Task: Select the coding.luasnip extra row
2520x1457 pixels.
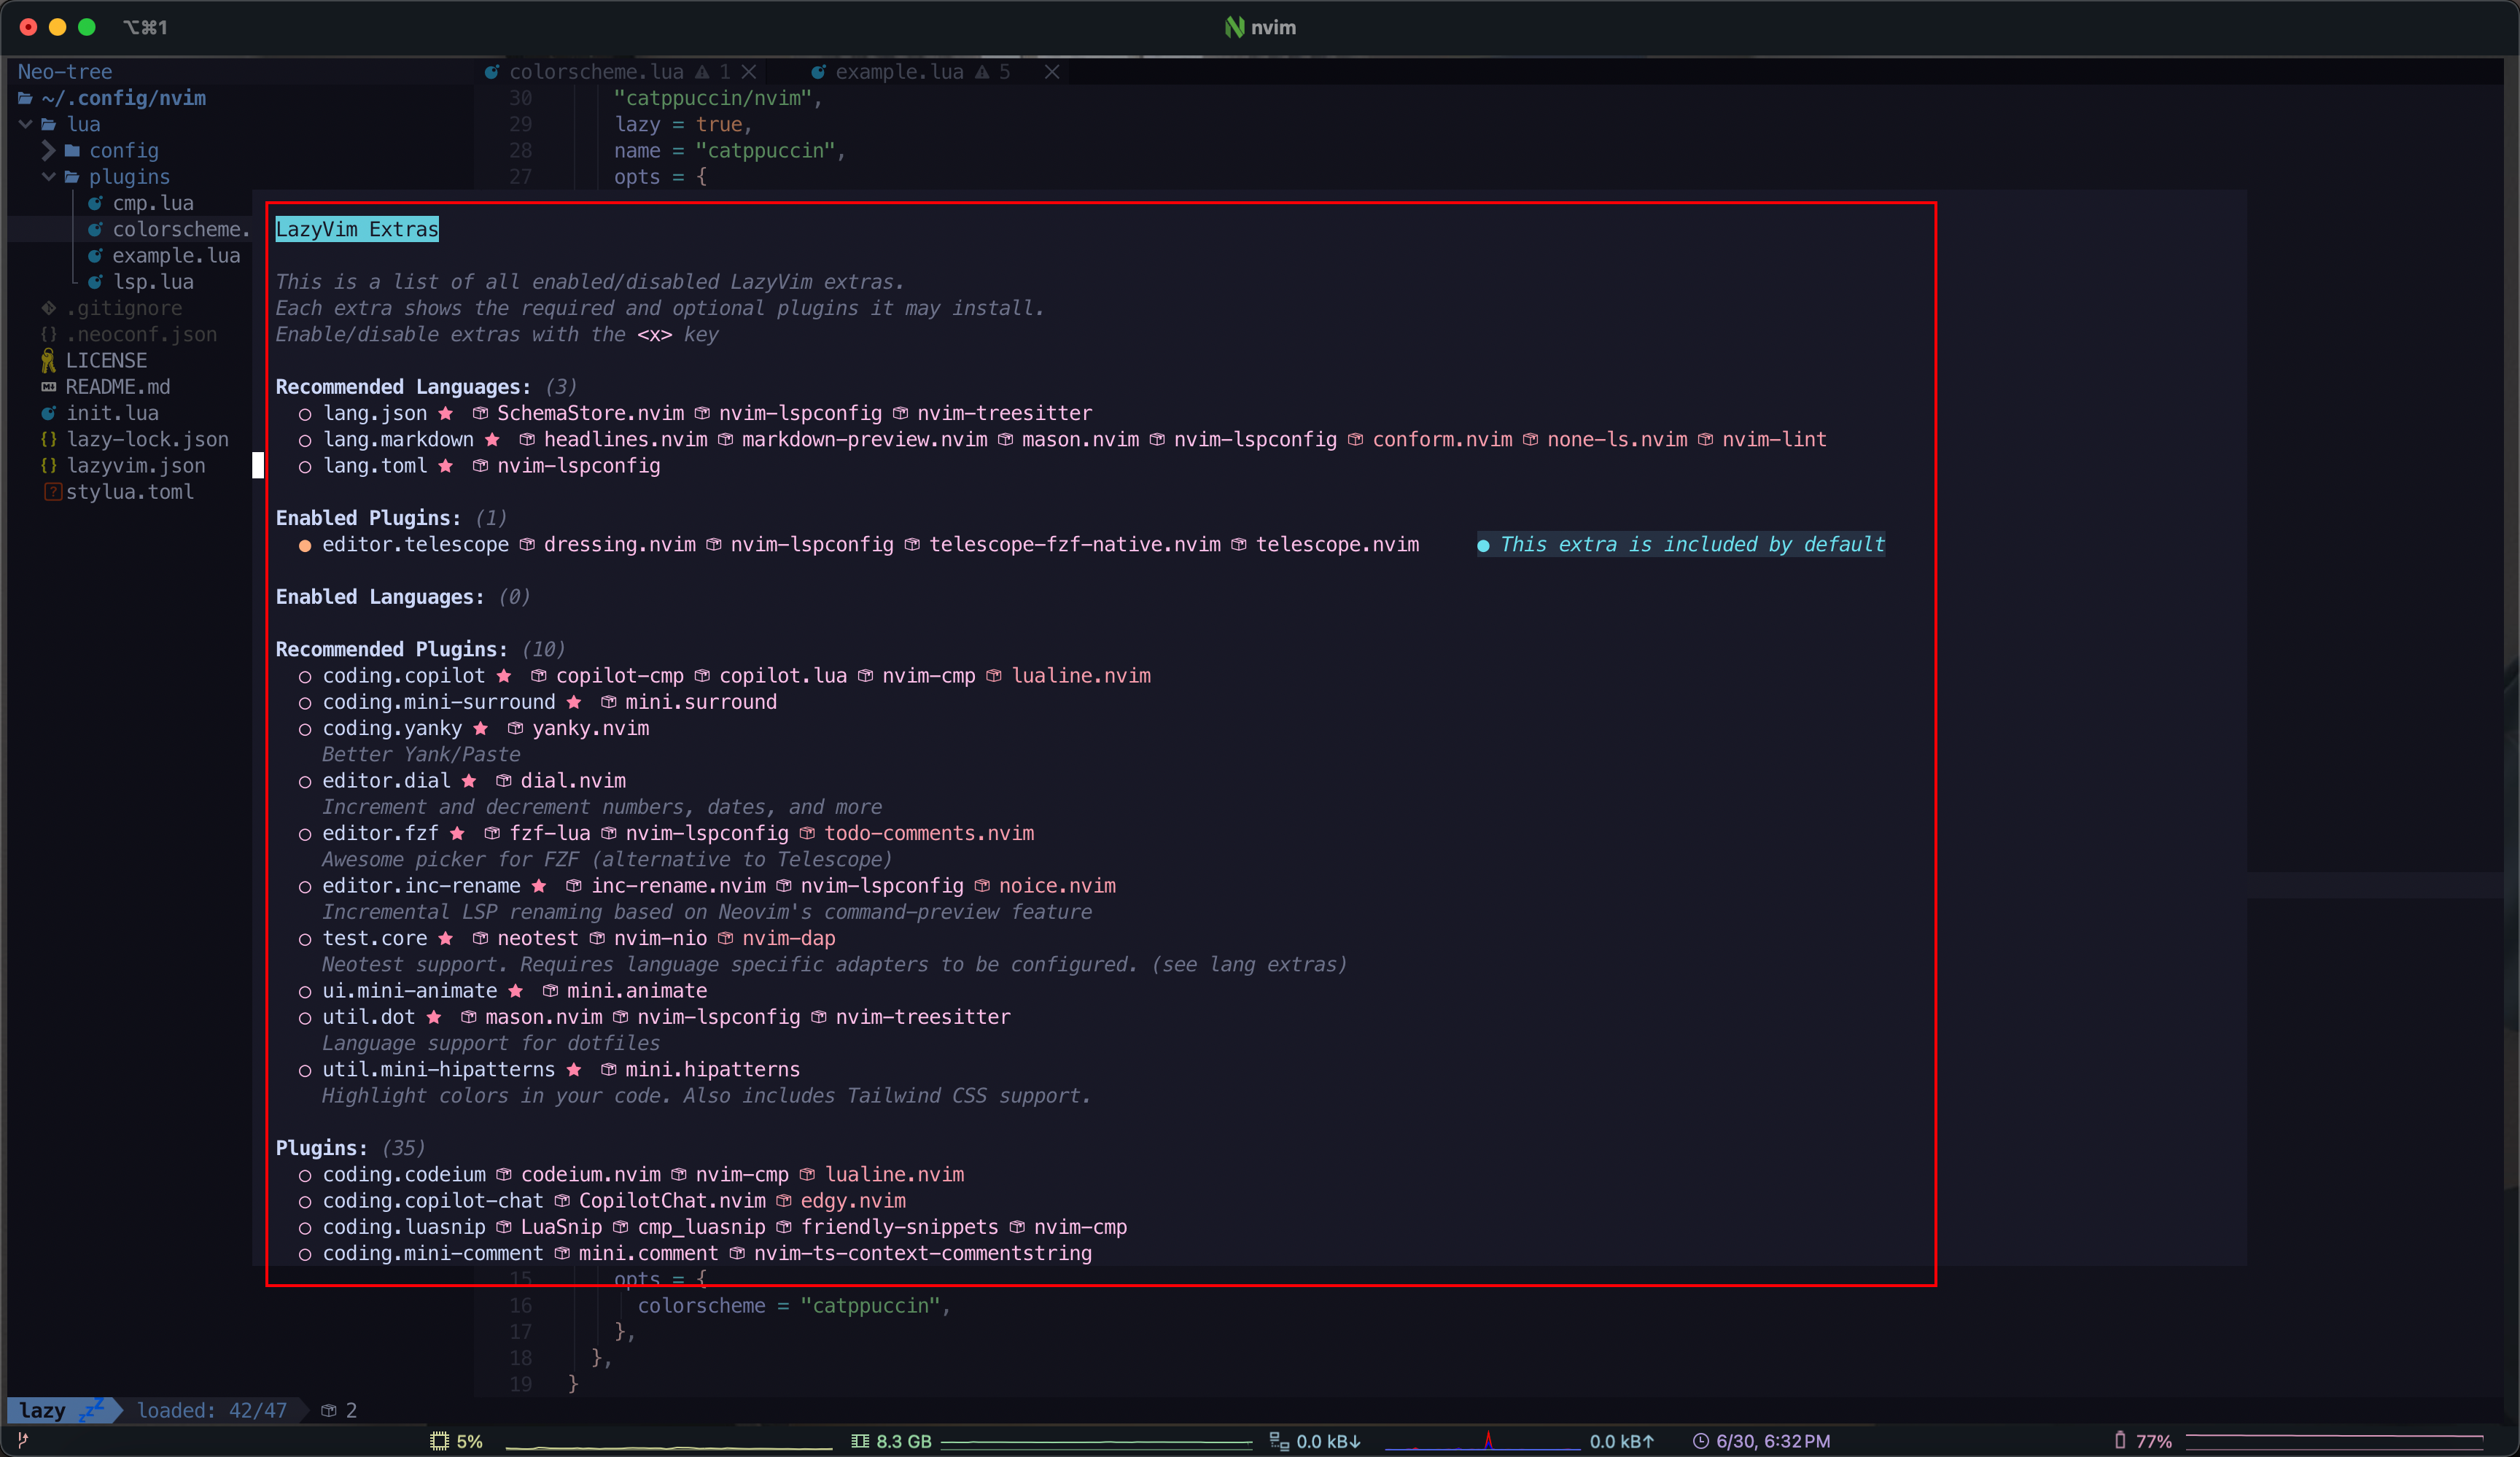Action: pos(713,1227)
